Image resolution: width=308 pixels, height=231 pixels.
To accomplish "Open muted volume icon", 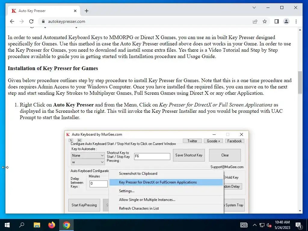I will pos(269,225).
